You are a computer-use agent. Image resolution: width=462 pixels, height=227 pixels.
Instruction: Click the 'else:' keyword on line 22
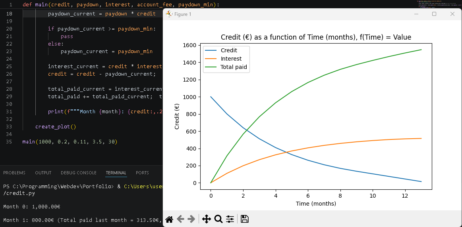[x=56, y=44]
